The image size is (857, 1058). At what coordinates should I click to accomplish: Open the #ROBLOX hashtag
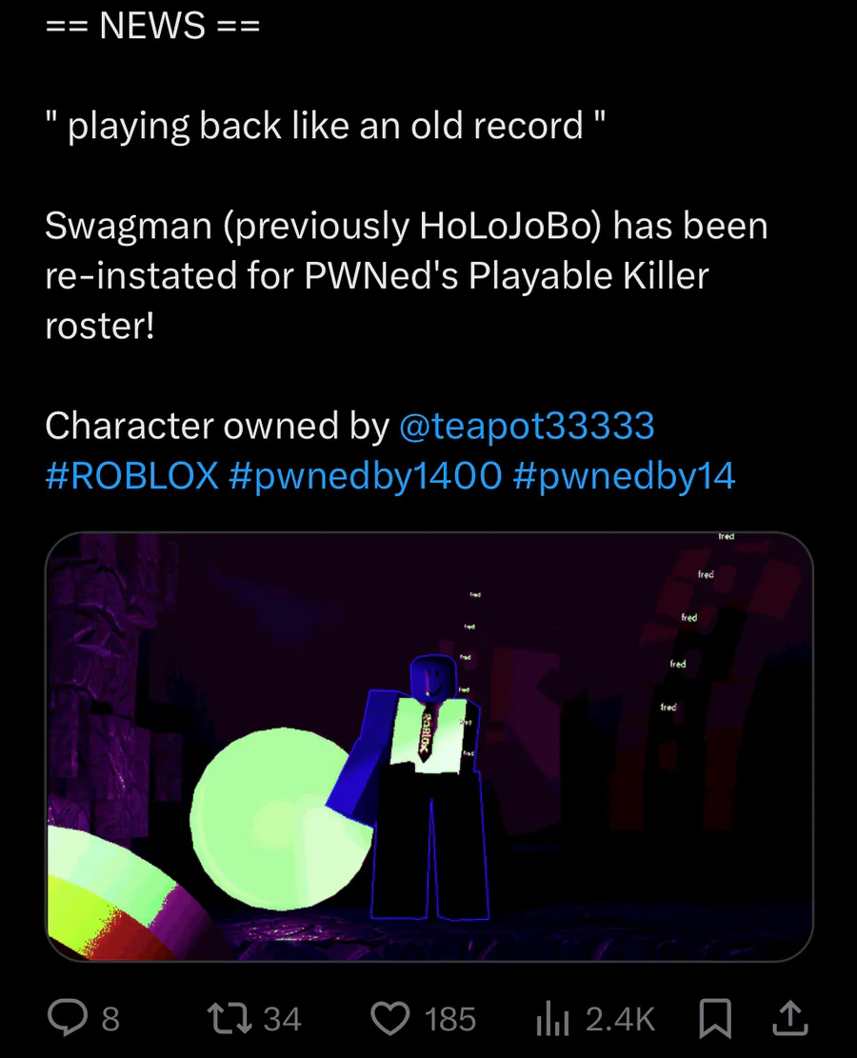(x=131, y=476)
